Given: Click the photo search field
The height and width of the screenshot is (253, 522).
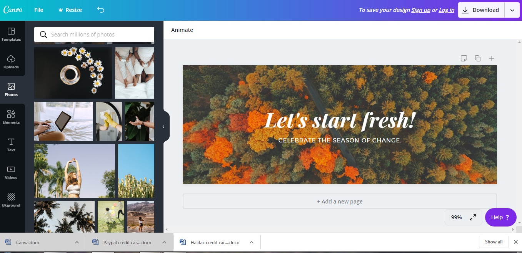Looking at the screenshot, I should [94, 35].
